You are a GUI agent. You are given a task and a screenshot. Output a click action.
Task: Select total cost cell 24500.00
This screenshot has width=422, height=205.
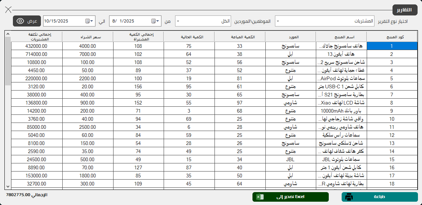[37, 159]
